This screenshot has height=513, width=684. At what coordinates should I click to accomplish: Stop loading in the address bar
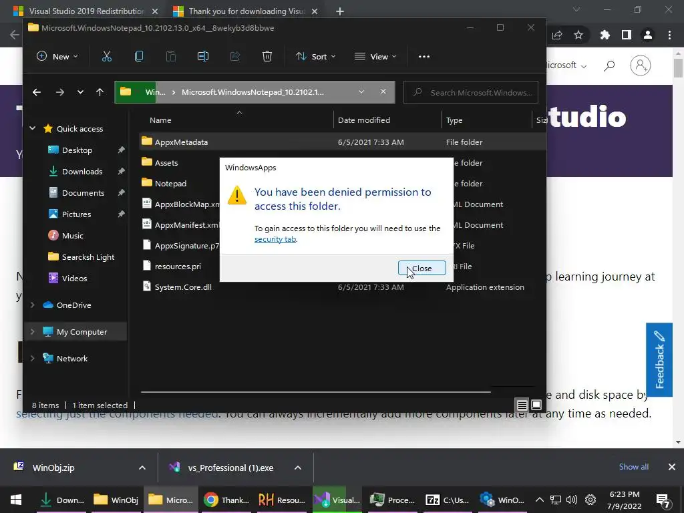pyautogui.click(x=383, y=92)
